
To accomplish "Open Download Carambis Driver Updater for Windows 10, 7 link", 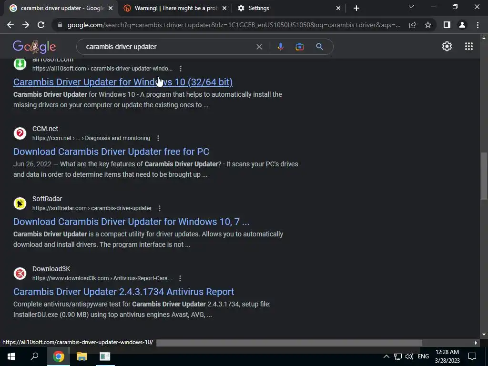I will pyautogui.click(x=131, y=222).
